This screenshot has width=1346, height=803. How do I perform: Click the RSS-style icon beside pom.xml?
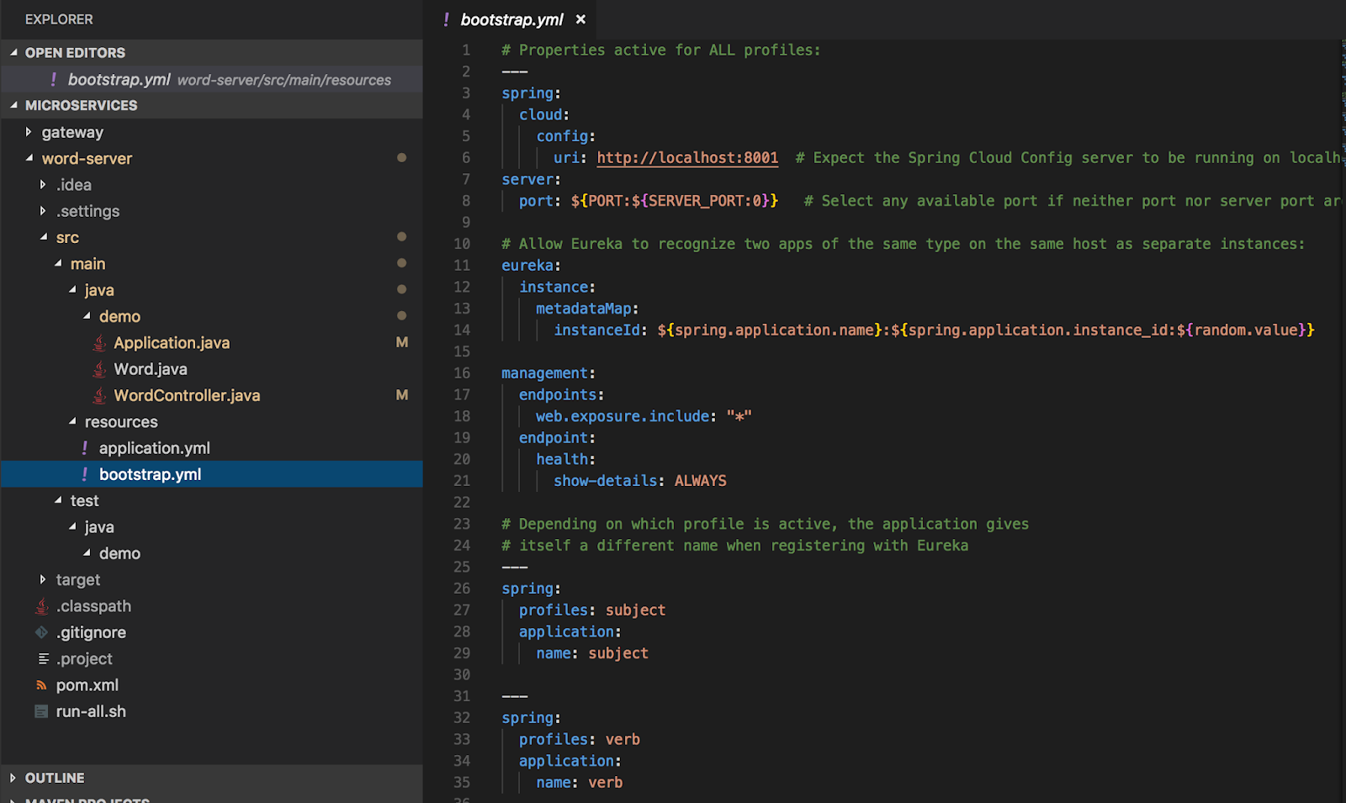click(x=41, y=685)
